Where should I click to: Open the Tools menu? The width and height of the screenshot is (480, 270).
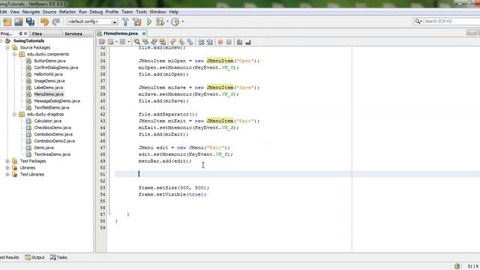[141, 12]
